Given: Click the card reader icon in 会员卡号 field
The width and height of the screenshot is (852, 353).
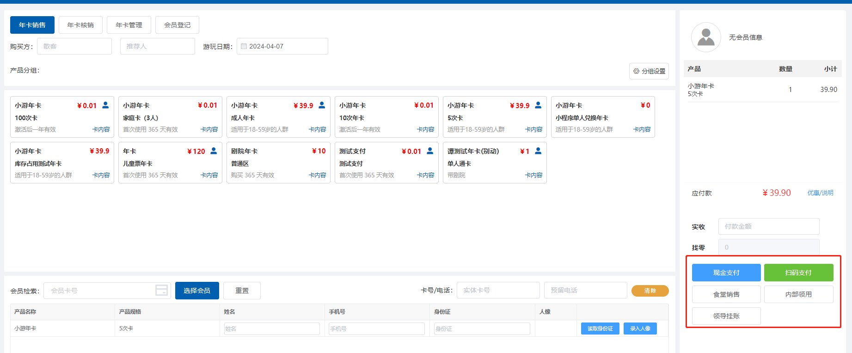Looking at the screenshot, I should [x=161, y=290].
